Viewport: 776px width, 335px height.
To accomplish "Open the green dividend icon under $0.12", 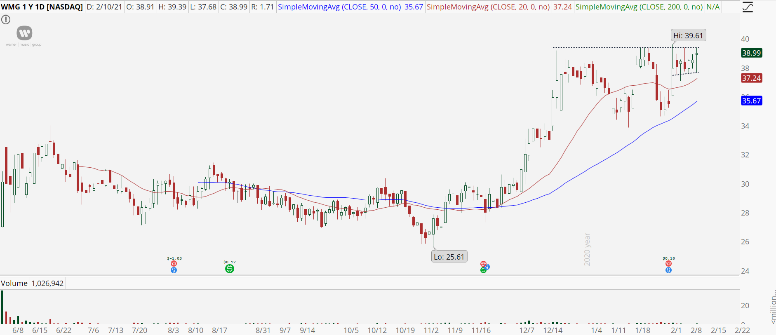I will [230, 269].
